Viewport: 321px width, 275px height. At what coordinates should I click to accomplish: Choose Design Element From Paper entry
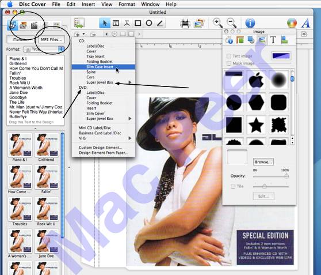tap(104, 153)
